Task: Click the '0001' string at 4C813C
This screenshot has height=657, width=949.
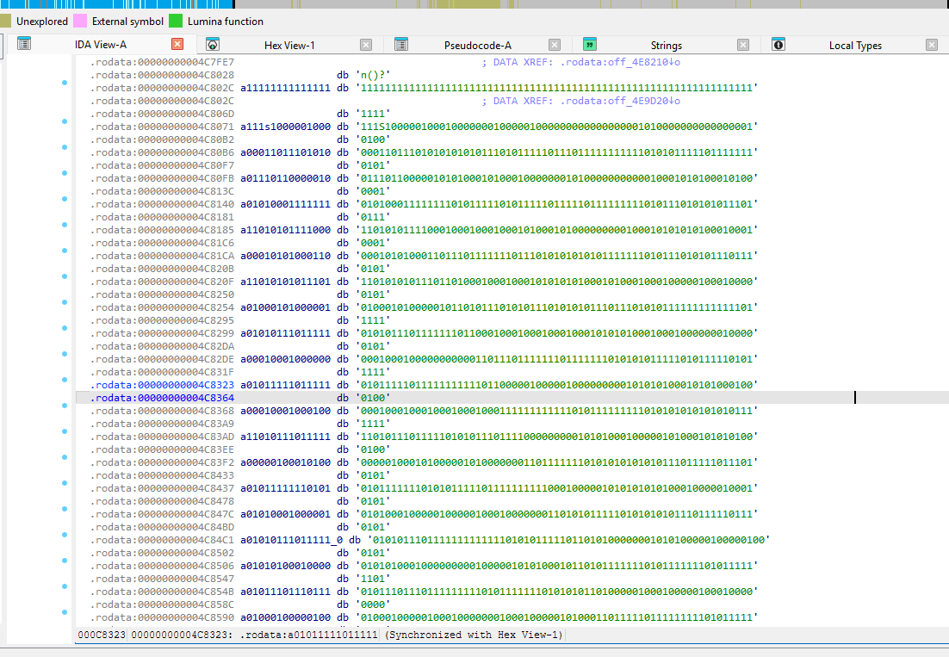Action: point(373,191)
